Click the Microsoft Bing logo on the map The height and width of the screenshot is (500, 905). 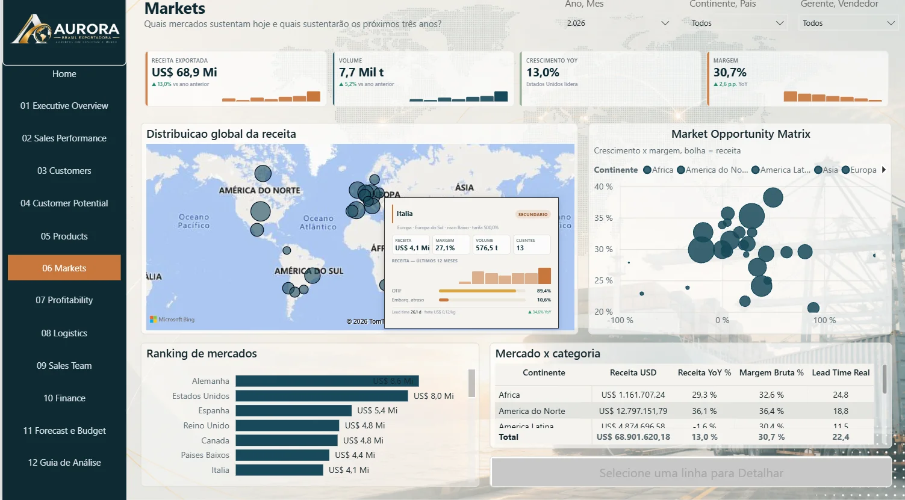tap(172, 319)
